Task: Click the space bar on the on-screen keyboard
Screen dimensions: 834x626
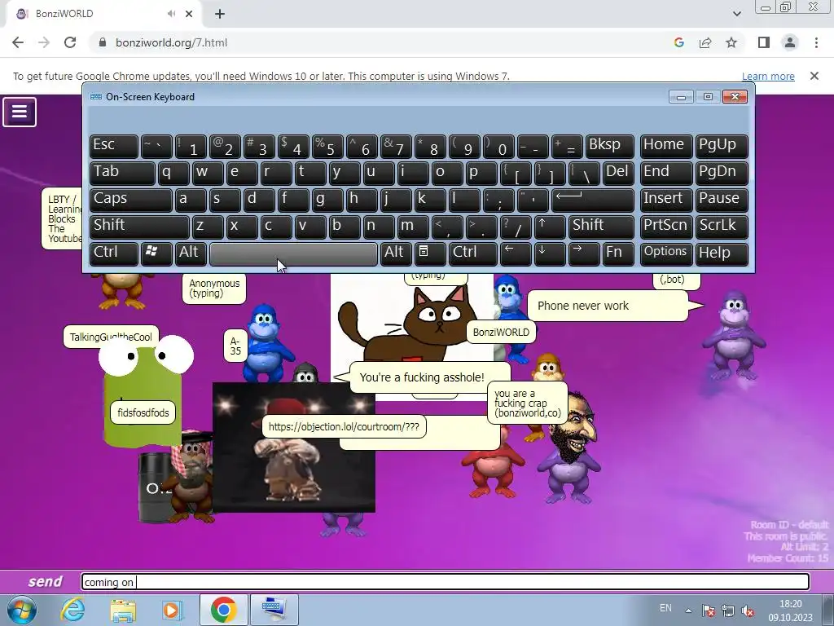Action: click(293, 254)
